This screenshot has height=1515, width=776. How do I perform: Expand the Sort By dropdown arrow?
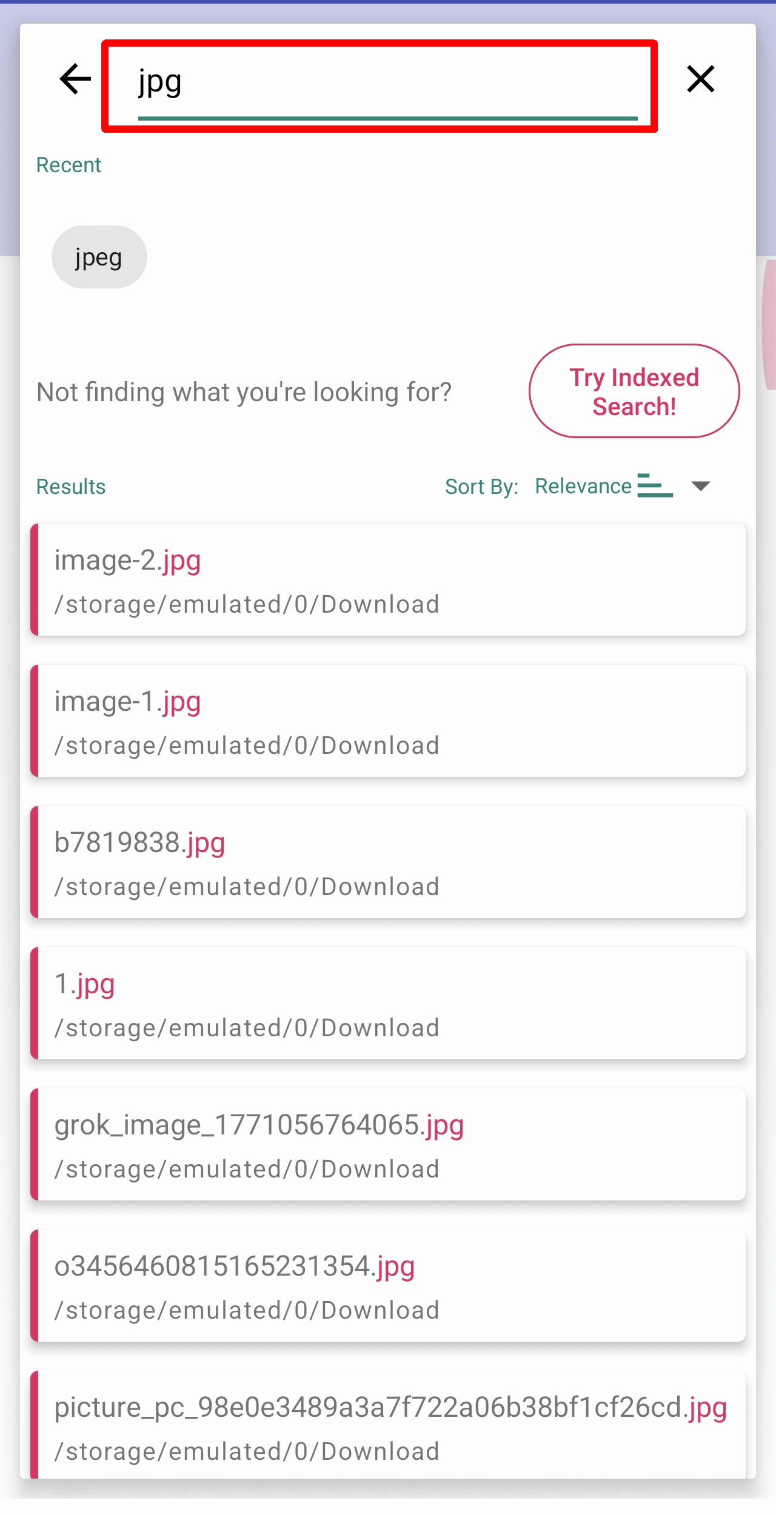click(x=701, y=486)
